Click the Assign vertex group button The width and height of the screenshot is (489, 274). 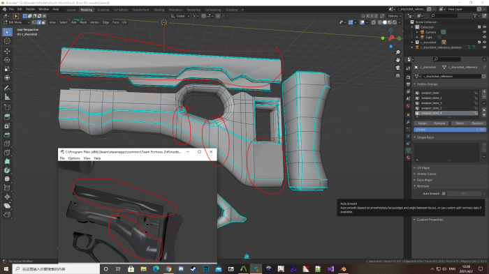coord(422,123)
